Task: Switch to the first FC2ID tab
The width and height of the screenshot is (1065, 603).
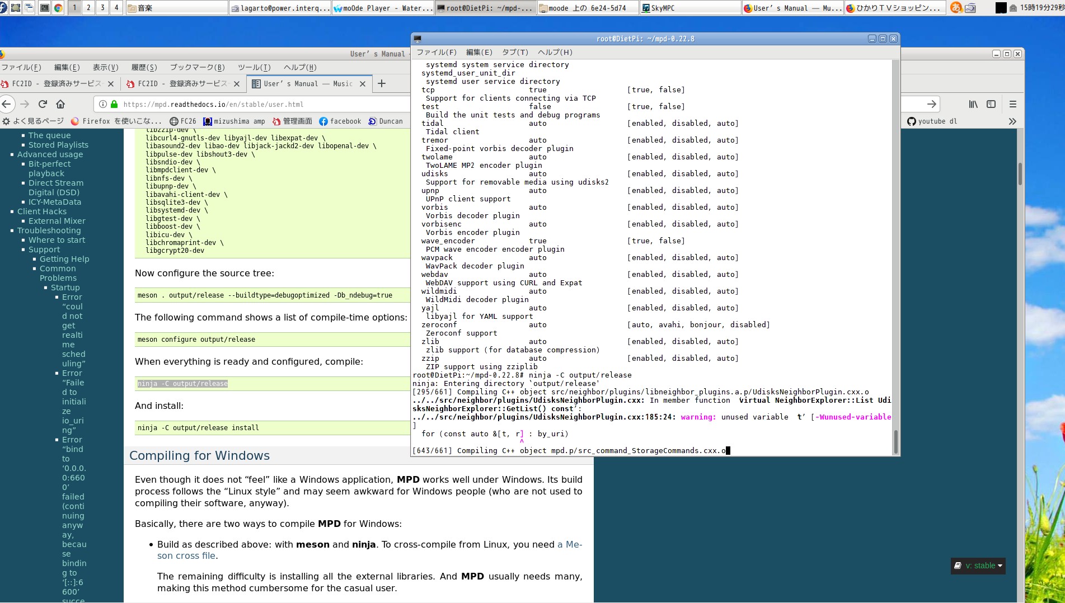Action: point(53,83)
